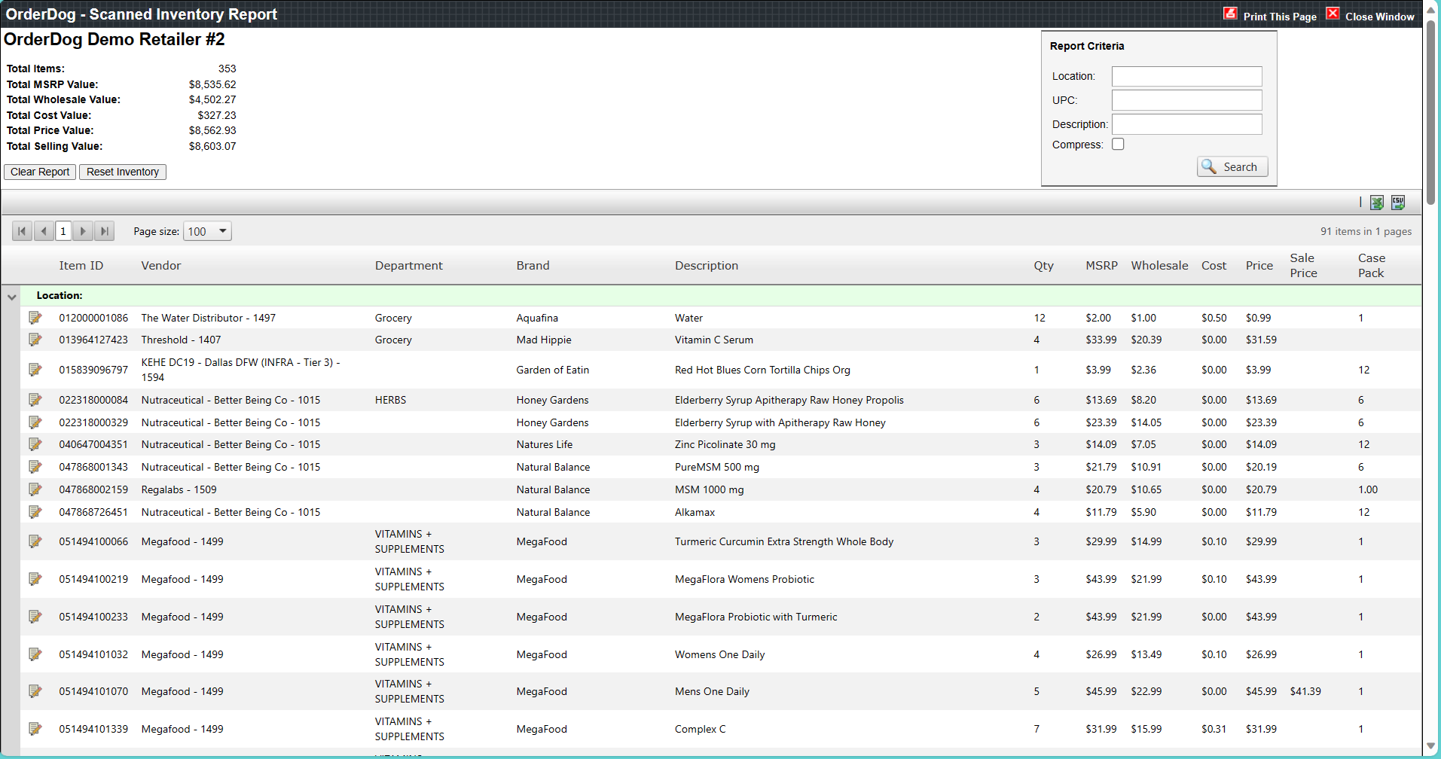The image size is (1441, 759).
Task: Select brand cell 'Garden of Eatin'
Action: pos(553,370)
